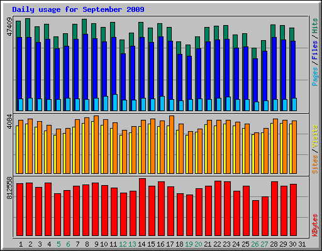Click day label 7 on the axis
The width and height of the screenshot is (322, 251).
click(77, 244)
